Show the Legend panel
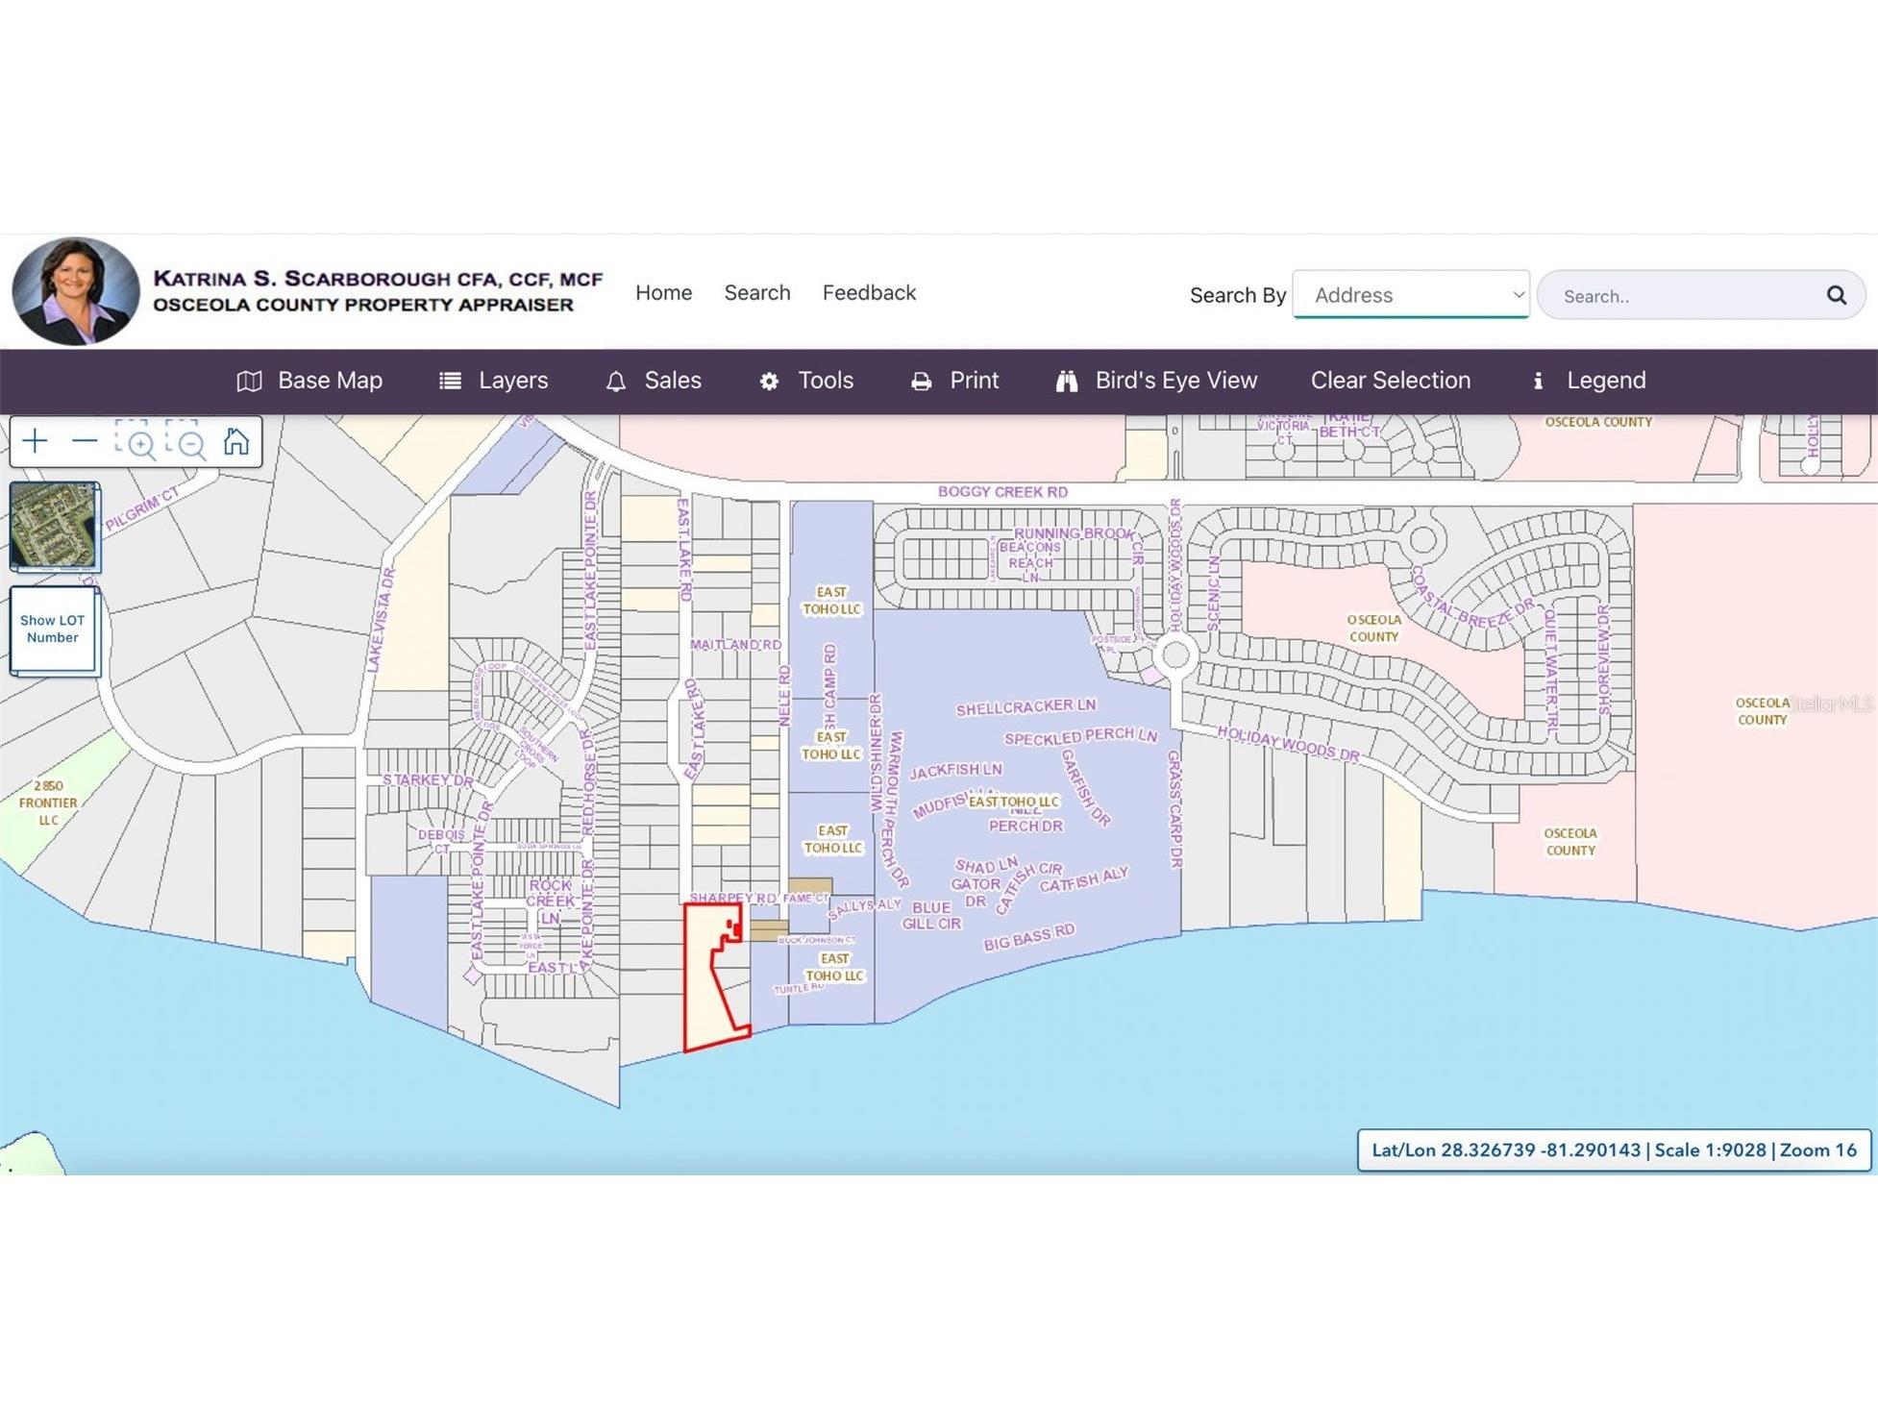Viewport: 1878px width, 1408px height. [x=1588, y=381]
